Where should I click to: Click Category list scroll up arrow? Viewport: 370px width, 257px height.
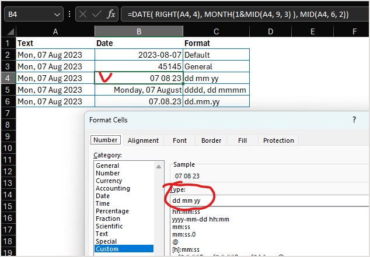159,167
